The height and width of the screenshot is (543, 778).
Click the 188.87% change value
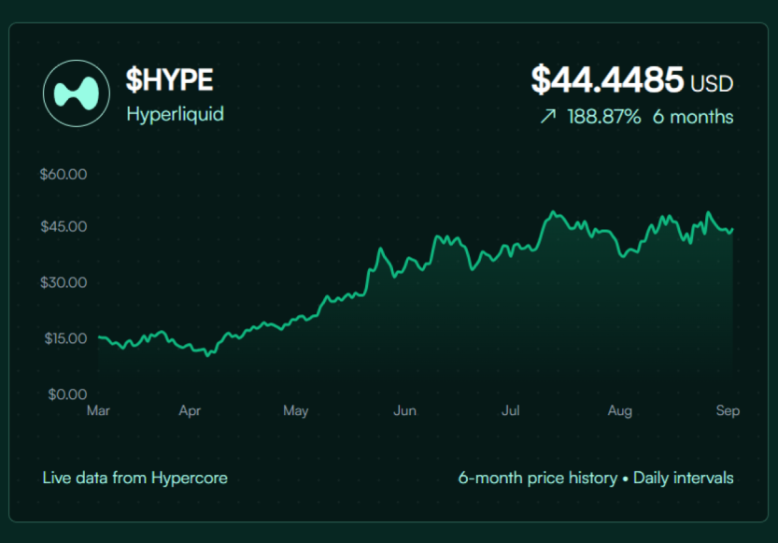[x=604, y=117]
